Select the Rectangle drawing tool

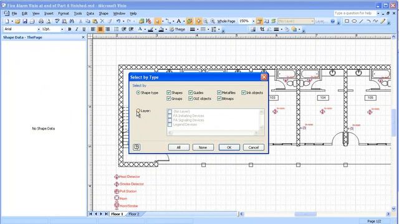point(347,21)
